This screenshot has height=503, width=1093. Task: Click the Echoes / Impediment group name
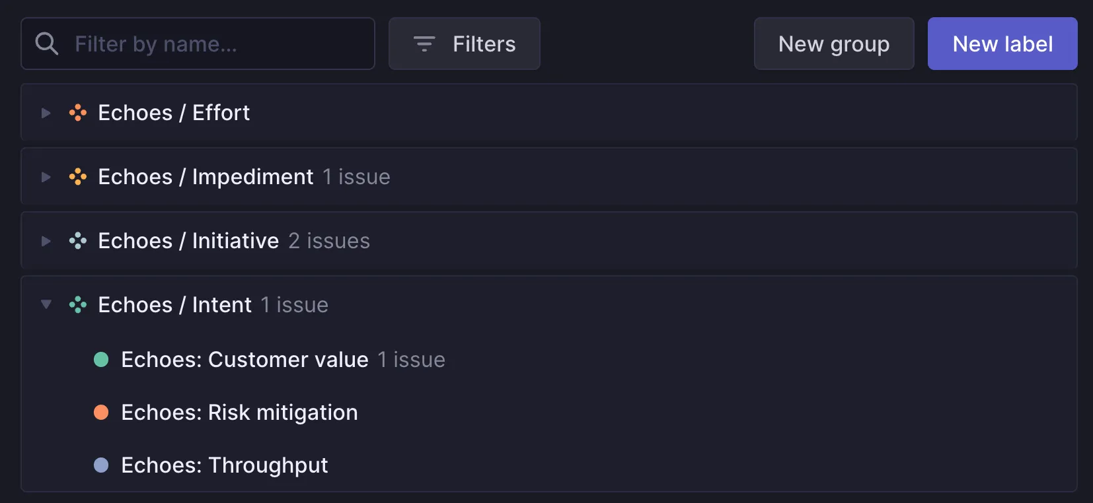point(206,177)
